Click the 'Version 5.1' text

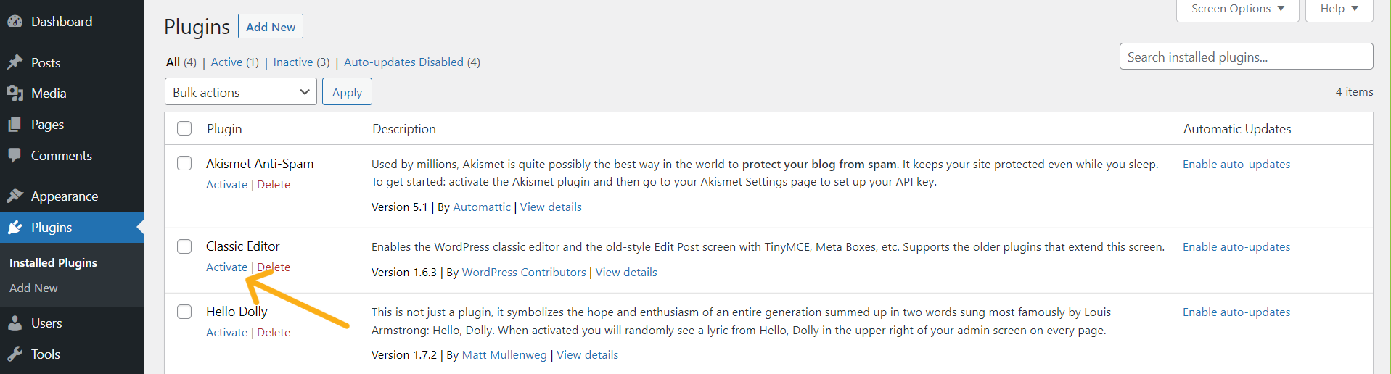[x=399, y=207]
